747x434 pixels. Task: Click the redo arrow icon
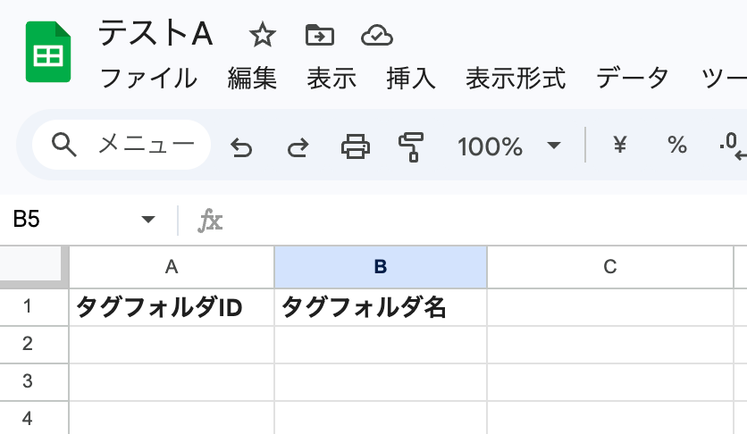click(x=298, y=146)
